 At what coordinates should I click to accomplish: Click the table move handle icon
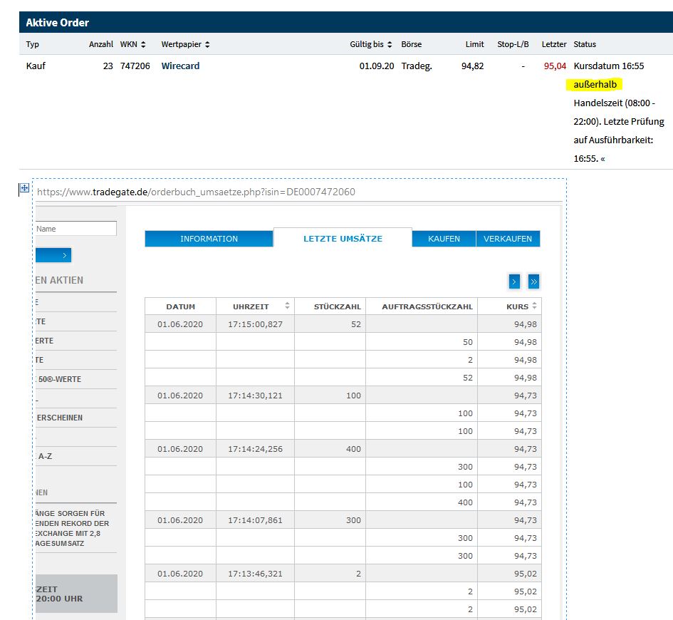[24, 187]
